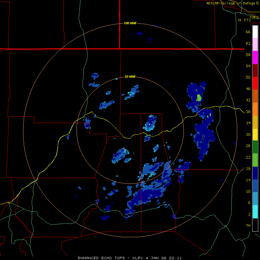This screenshot has width=260, height=260.
Task: Select the magenta legend swatch
Action: point(255,57)
